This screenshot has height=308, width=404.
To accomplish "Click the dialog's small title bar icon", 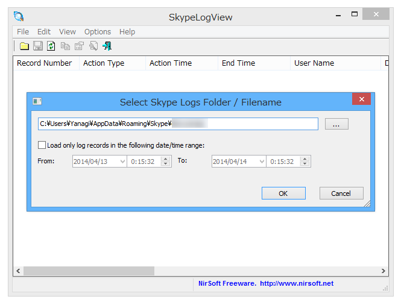I will [x=37, y=101].
